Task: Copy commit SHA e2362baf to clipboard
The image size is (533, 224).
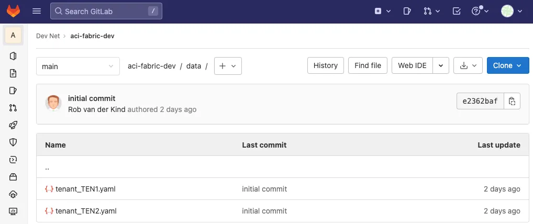Action: pyautogui.click(x=512, y=101)
